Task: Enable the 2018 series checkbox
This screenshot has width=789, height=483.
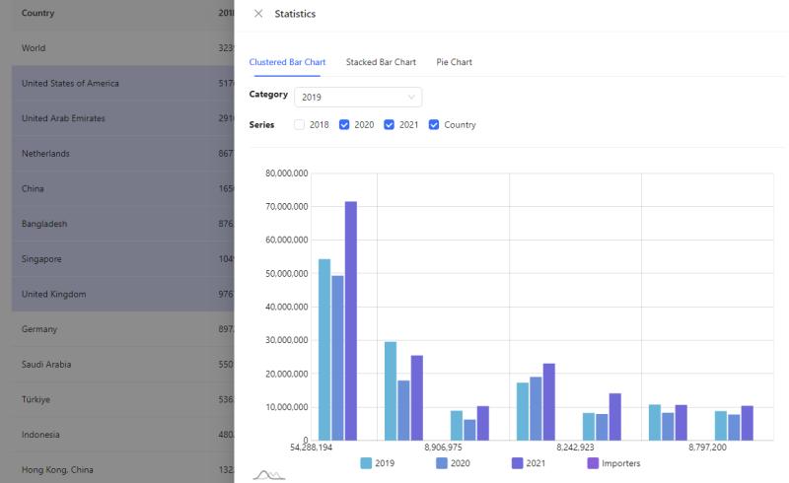Action: 299,125
